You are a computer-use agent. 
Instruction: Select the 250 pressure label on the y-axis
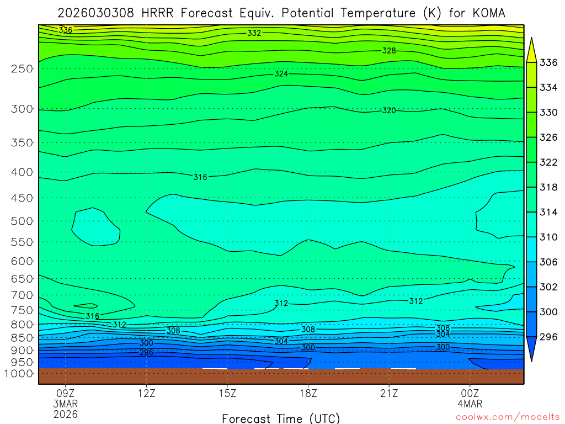coord(22,68)
